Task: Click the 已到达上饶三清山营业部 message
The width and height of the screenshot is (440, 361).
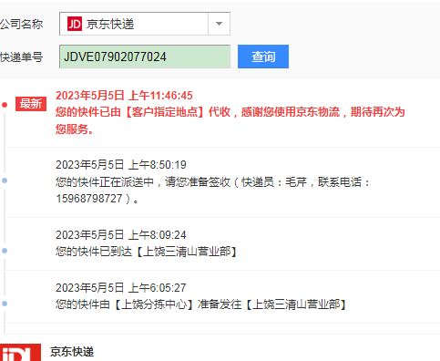Action: 147,252
